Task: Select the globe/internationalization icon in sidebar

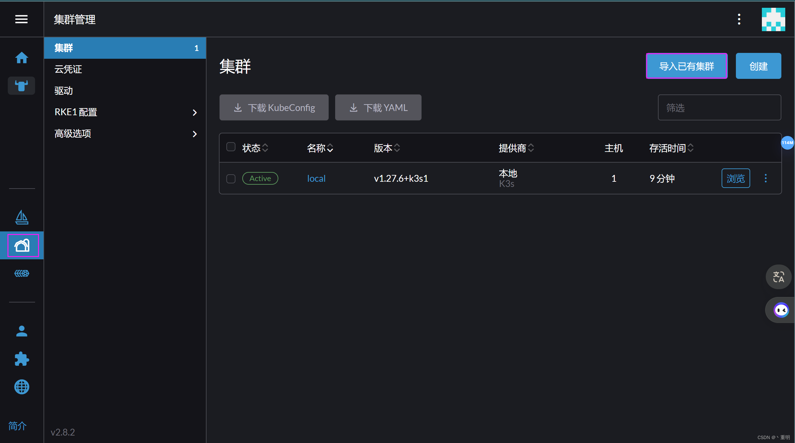Action: point(21,387)
